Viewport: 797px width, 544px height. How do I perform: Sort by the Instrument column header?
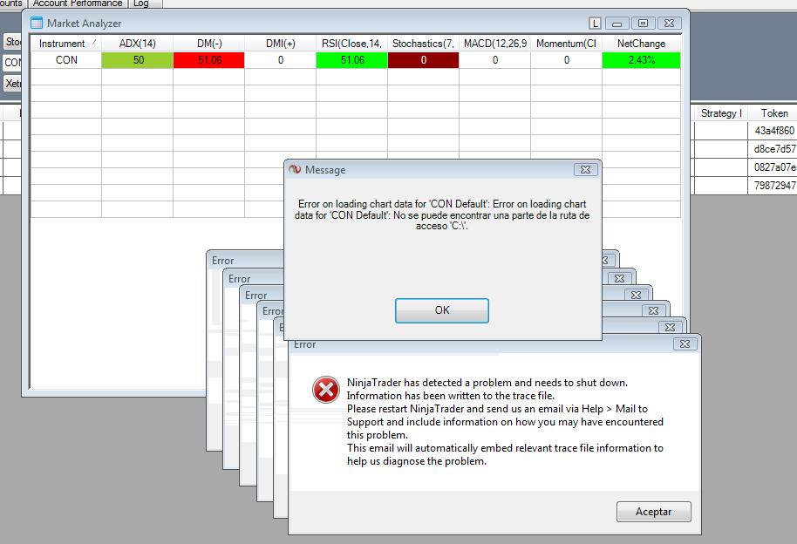66,44
